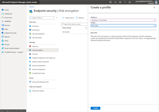Click the feedback smiley icon

tap(130, 2)
